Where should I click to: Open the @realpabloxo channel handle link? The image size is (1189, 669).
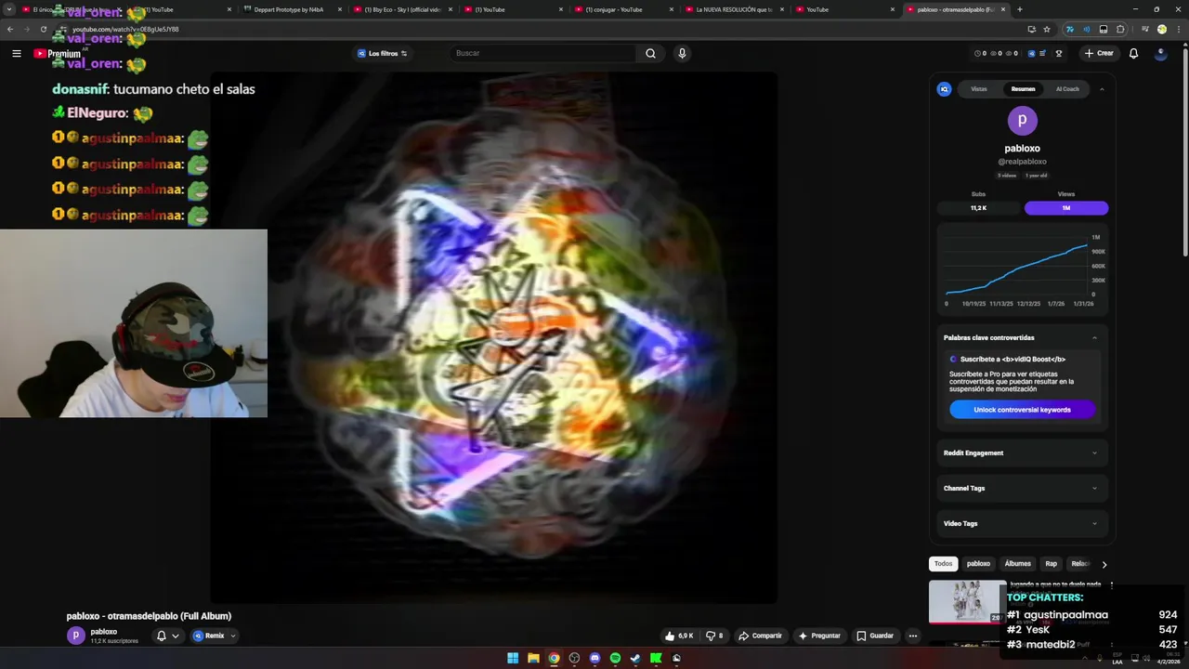[x=1022, y=162]
